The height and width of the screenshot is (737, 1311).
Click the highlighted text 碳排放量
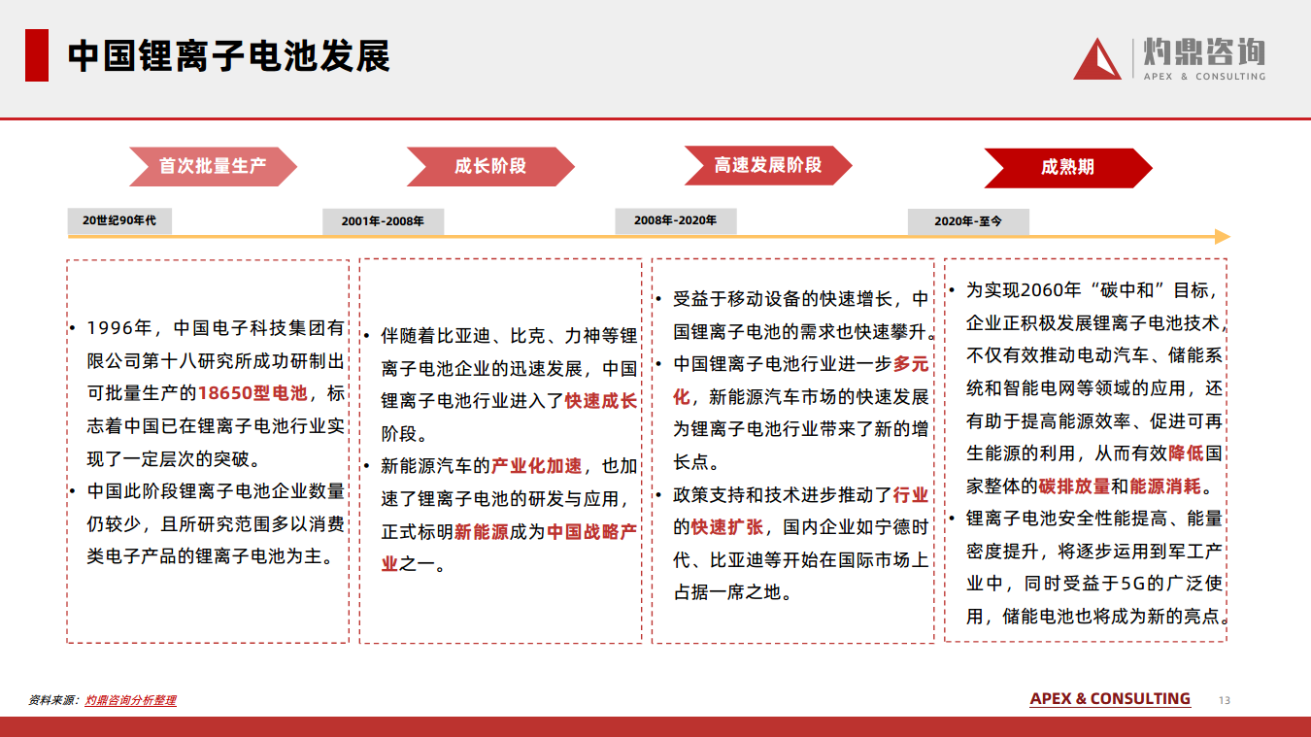pyautogui.click(x=1074, y=486)
